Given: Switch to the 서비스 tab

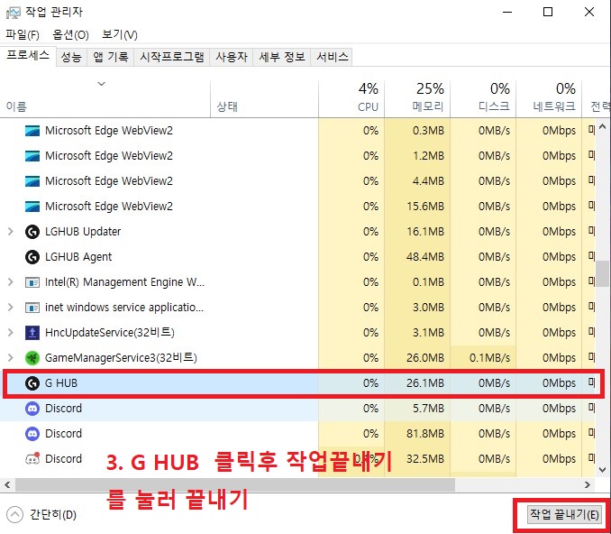Looking at the screenshot, I should coord(332,57).
